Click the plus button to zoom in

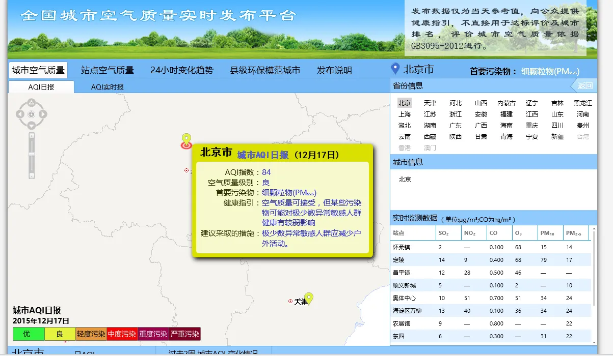32,136
